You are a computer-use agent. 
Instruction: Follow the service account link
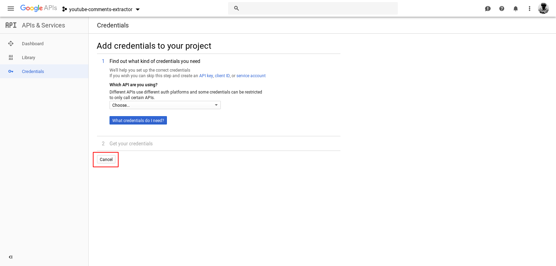coord(251,76)
